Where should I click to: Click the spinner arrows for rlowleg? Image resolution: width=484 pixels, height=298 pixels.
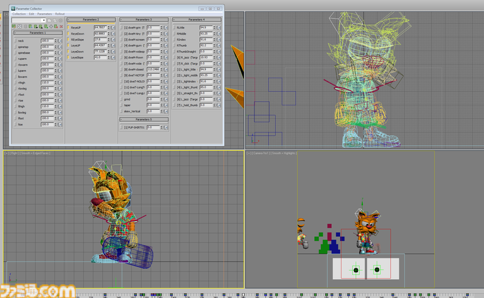56,88
